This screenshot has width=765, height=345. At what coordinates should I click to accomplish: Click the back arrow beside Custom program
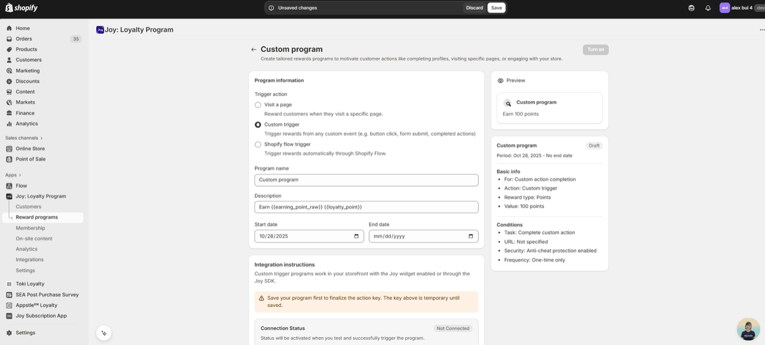(x=253, y=50)
